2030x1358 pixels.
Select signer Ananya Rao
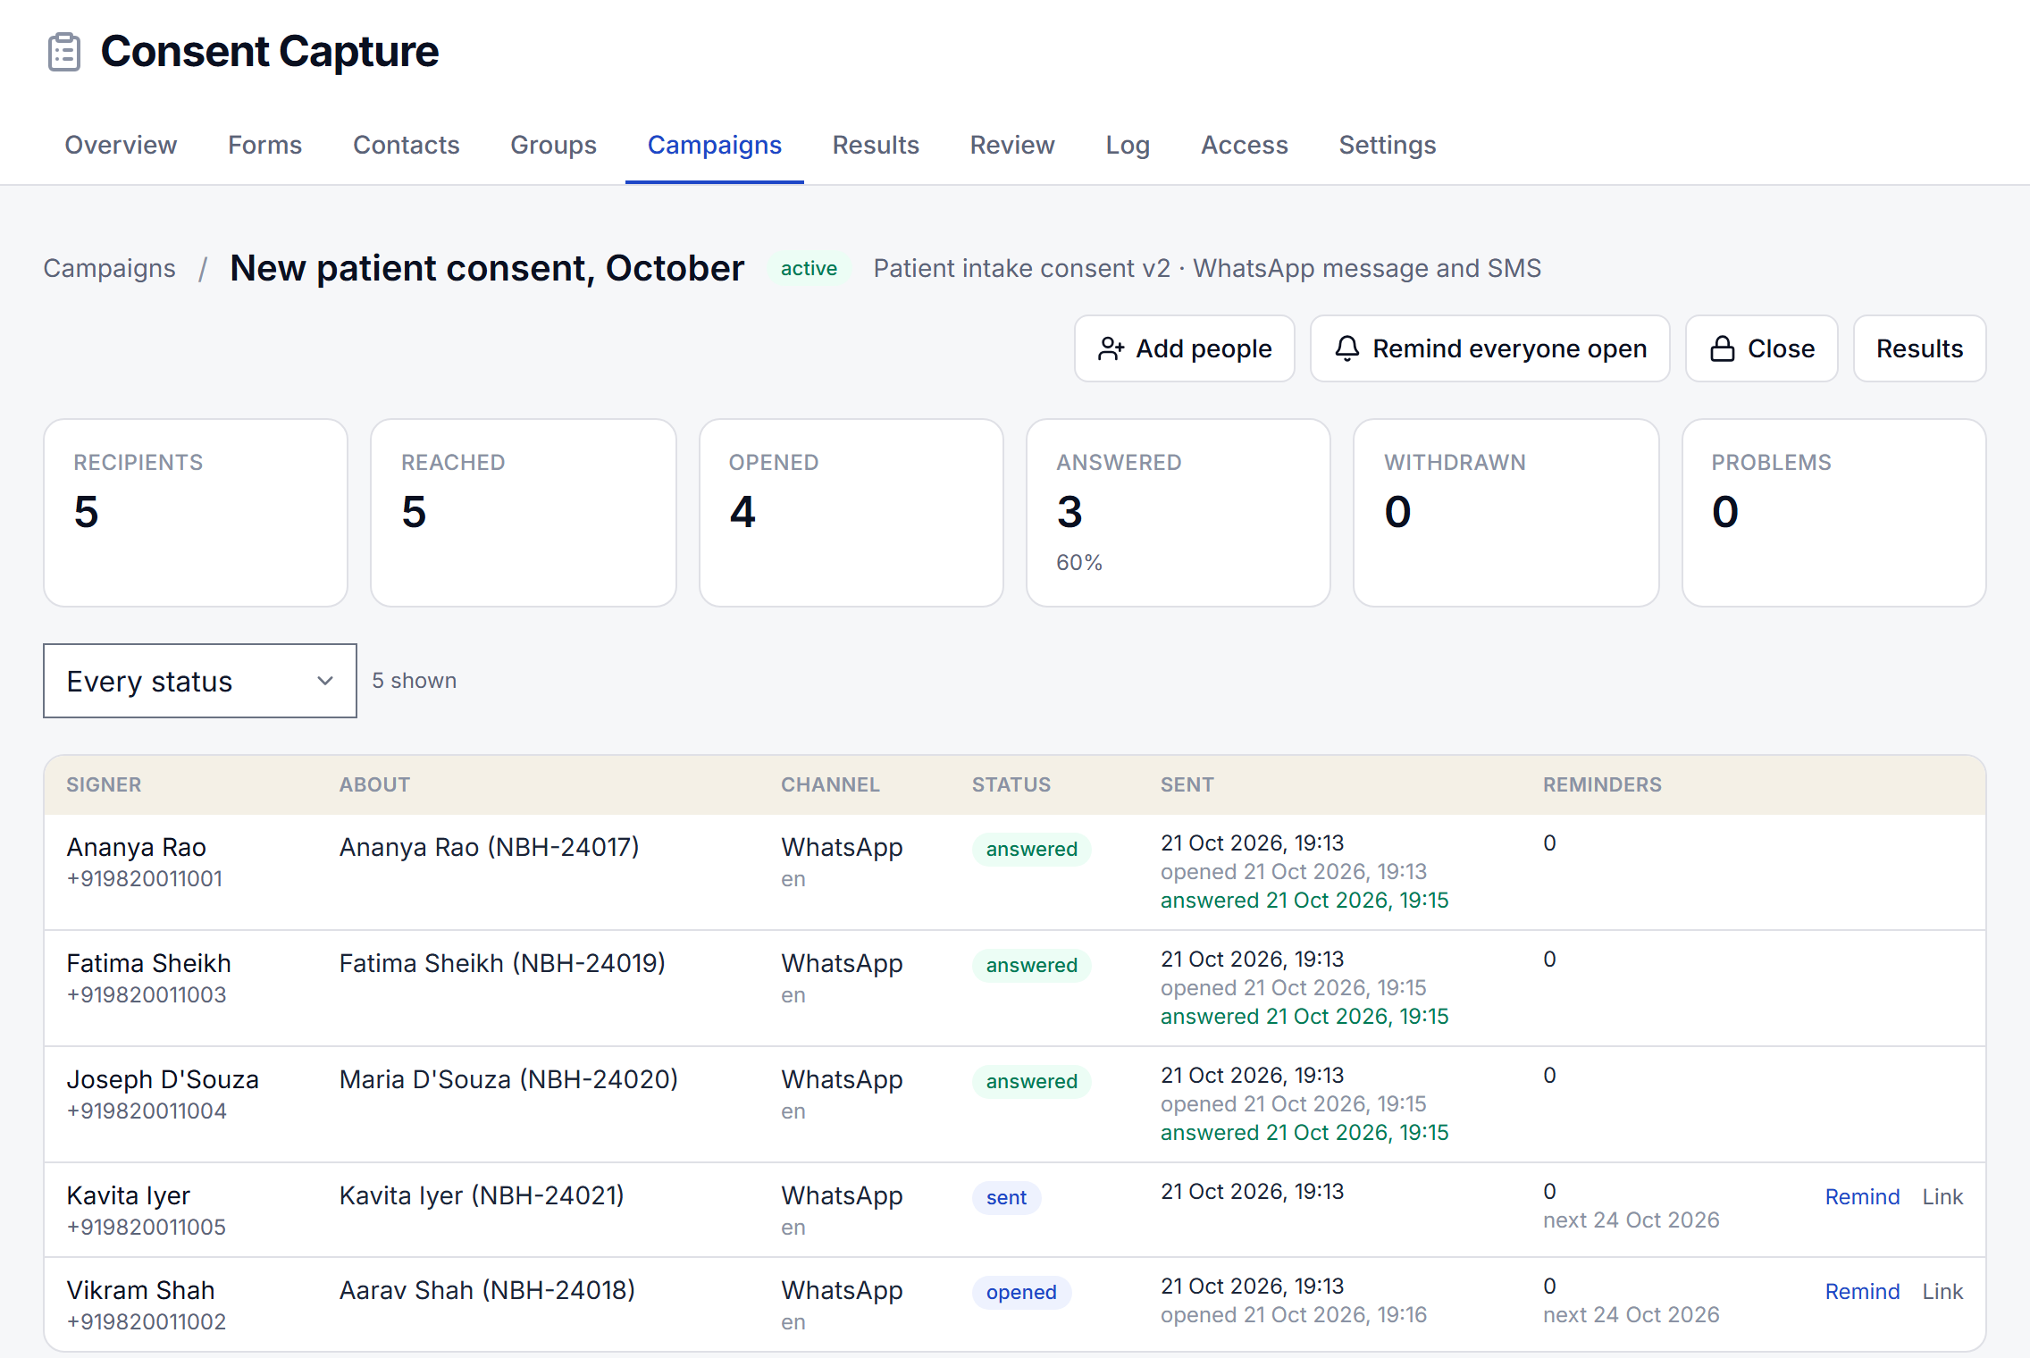click(x=136, y=847)
